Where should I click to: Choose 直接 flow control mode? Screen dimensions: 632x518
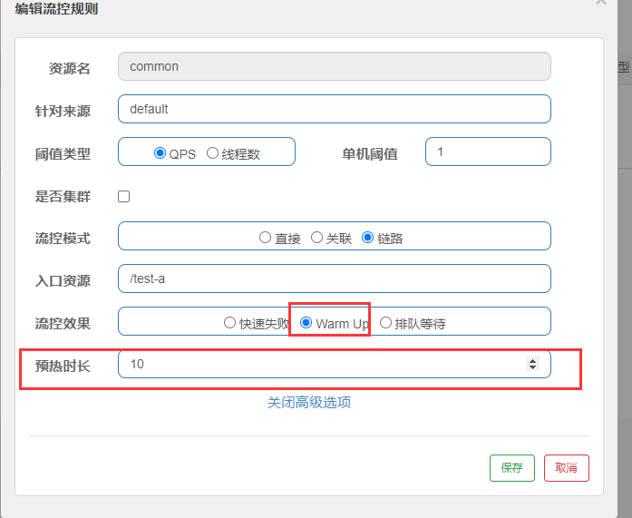pos(265,238)
